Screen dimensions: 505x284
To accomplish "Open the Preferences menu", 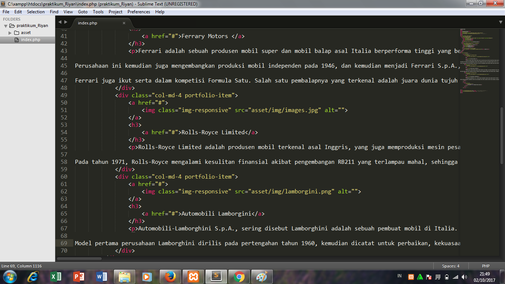I will coord(139,11).
